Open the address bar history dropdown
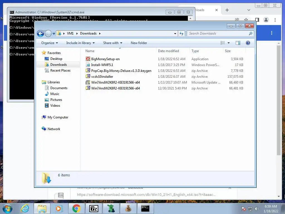The image size is (285, 214). tap(175, 33)
